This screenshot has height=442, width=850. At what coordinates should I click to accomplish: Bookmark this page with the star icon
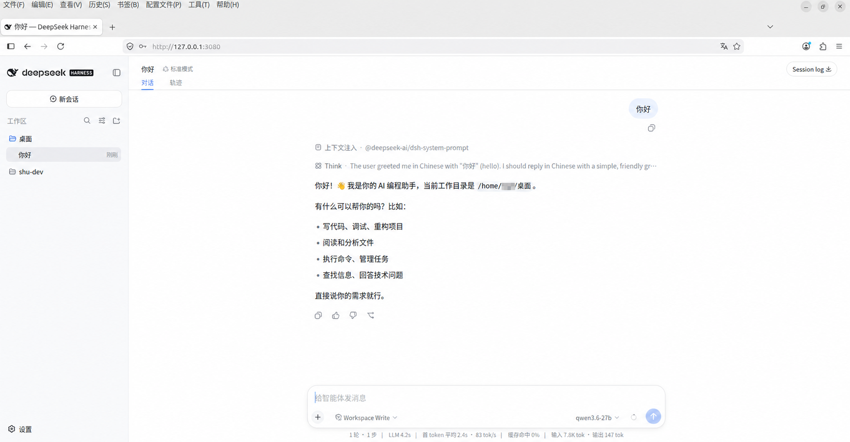pos(737,46)
